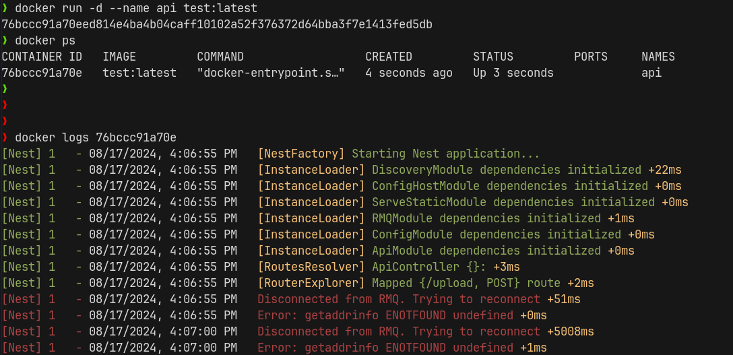Click the +5008ms timing on reconnect line
This screenshot has height=355, width=733.
tap(571, 331)
